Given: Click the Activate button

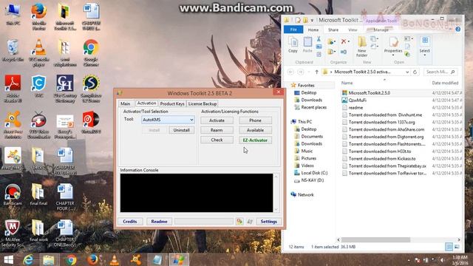Looking at the screenshot, I should point(217,120).
